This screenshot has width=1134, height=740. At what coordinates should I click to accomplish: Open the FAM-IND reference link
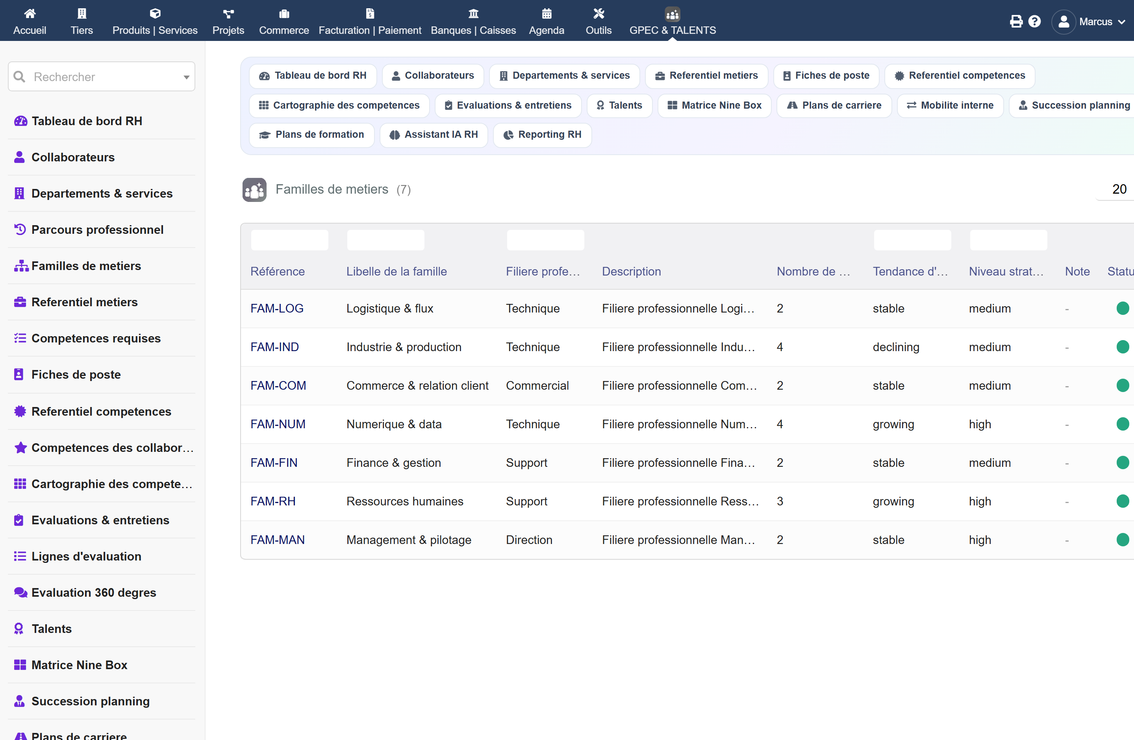point(274,347)
